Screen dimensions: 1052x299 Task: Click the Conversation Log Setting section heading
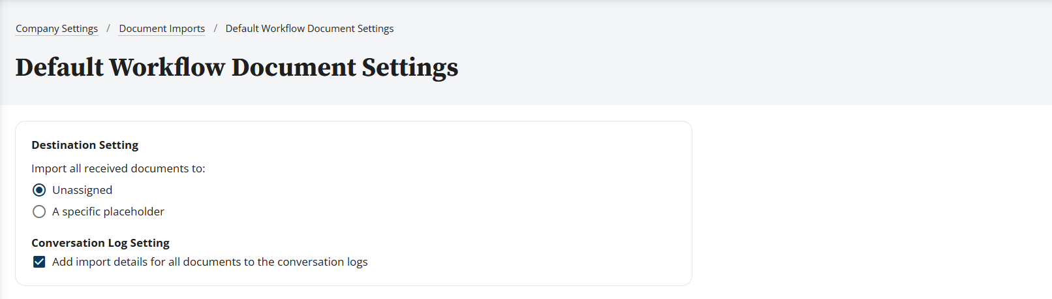[101, 243]
